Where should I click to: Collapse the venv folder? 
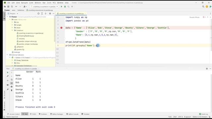[x=10, y=20]
